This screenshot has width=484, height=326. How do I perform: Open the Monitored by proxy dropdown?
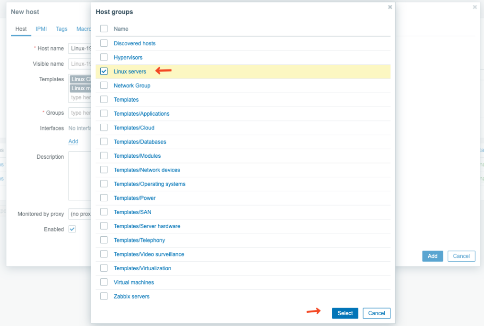point(79,214)
